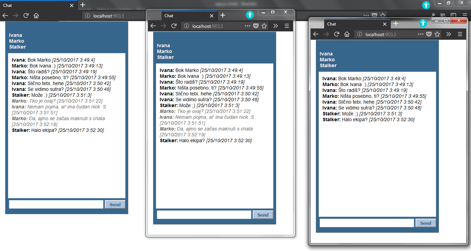The height and width of the screenshot is (251, 471).
Task: Open the hamburger menu in the middle window
Action: pos(287,26)
